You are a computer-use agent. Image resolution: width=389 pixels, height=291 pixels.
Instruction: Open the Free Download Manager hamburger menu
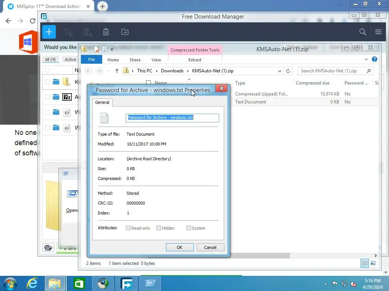(x=378, y=32)
